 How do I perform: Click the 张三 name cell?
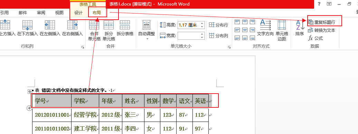click(x=133, y=115)
